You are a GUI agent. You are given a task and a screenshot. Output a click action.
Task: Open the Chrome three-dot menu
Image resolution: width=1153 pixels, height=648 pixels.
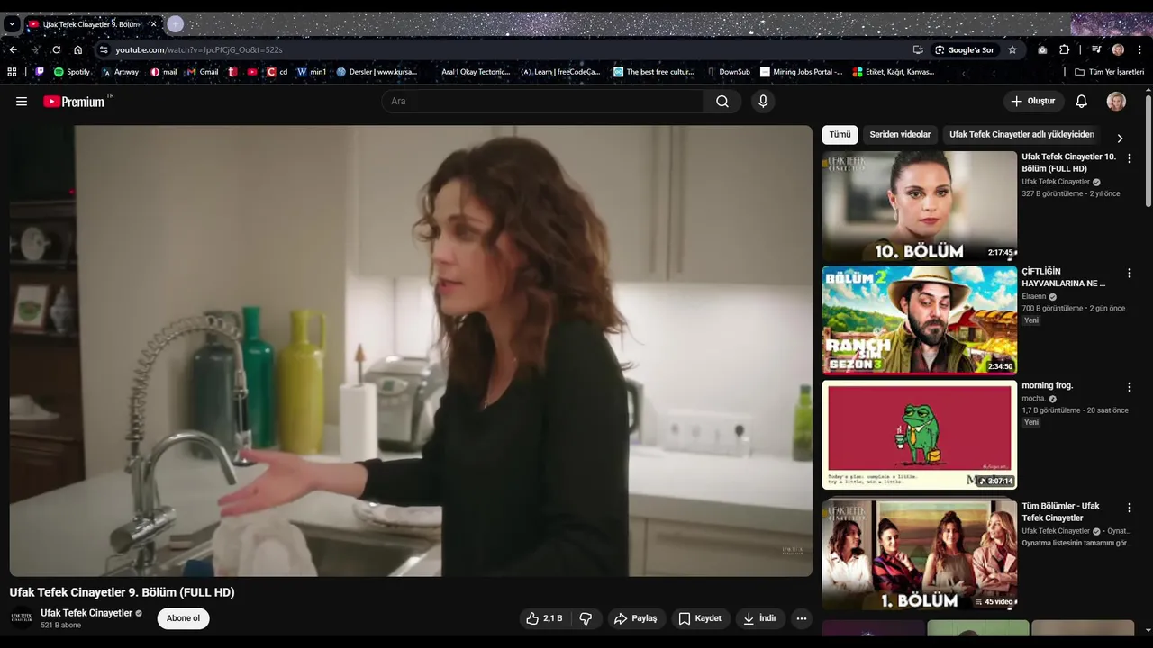click(1139, 49)
